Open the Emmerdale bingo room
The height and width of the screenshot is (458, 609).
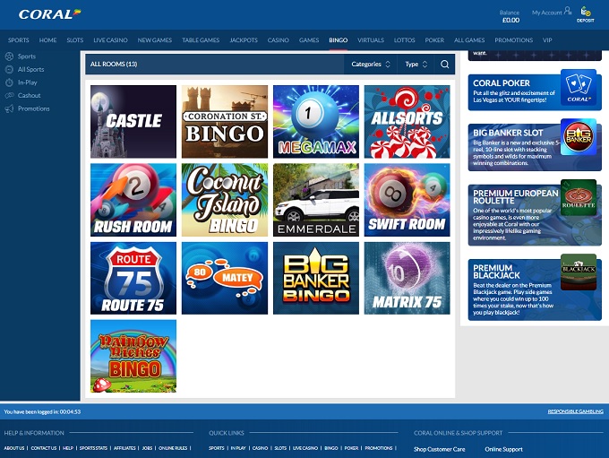316,200
